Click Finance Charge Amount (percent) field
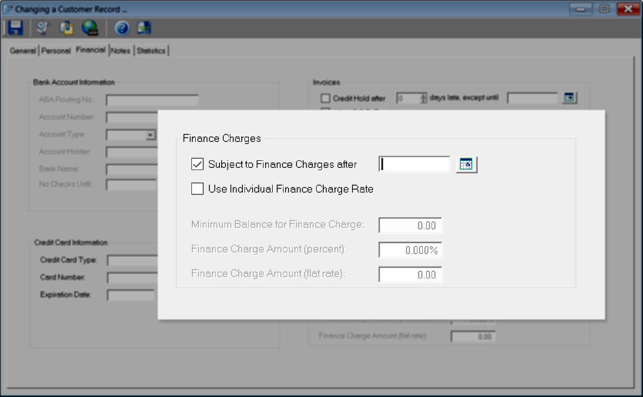Image resolution: width=643 pixels, height=397 pixels. pos(410,250)
